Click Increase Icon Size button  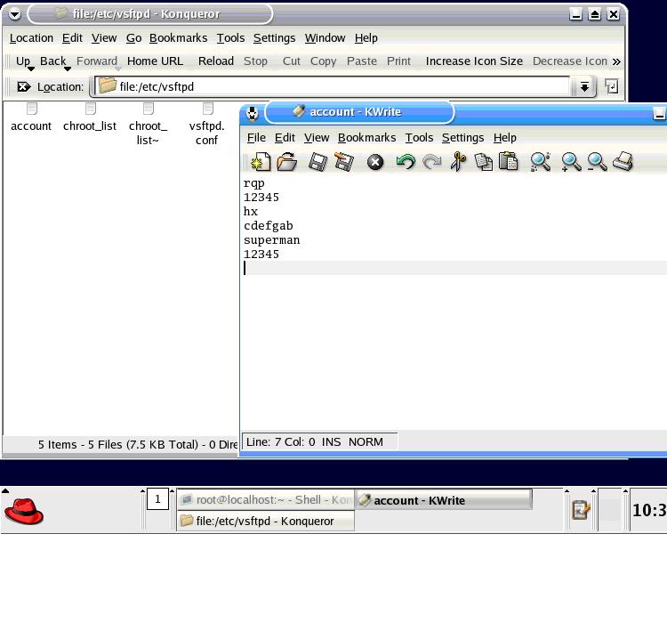(474, 61)
